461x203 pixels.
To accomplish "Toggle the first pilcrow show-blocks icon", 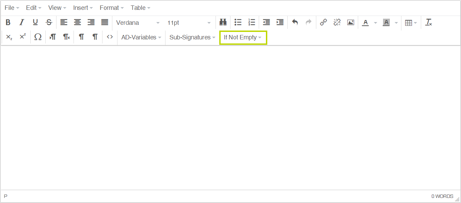I will (x=81, y=37).
